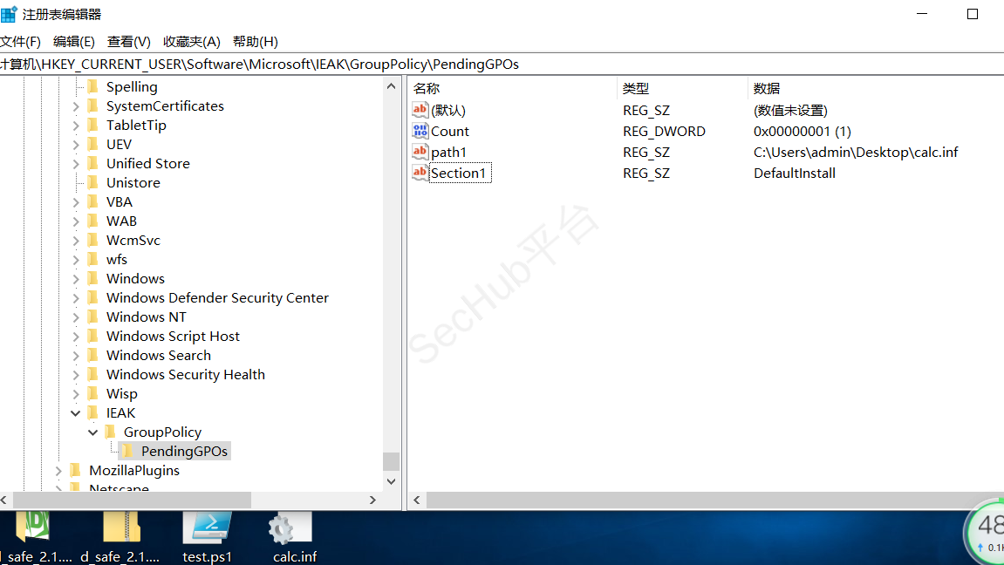Click tree pane horizontal scroll right arrow
Screen dimensions: 1004x565
(x=372, y=500)
